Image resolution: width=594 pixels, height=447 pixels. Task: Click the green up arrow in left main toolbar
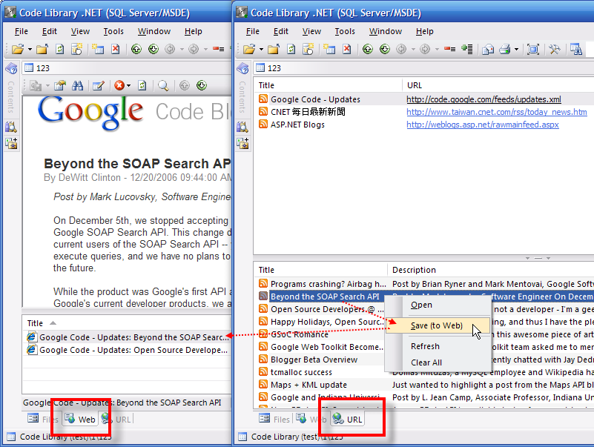[136, 49]
